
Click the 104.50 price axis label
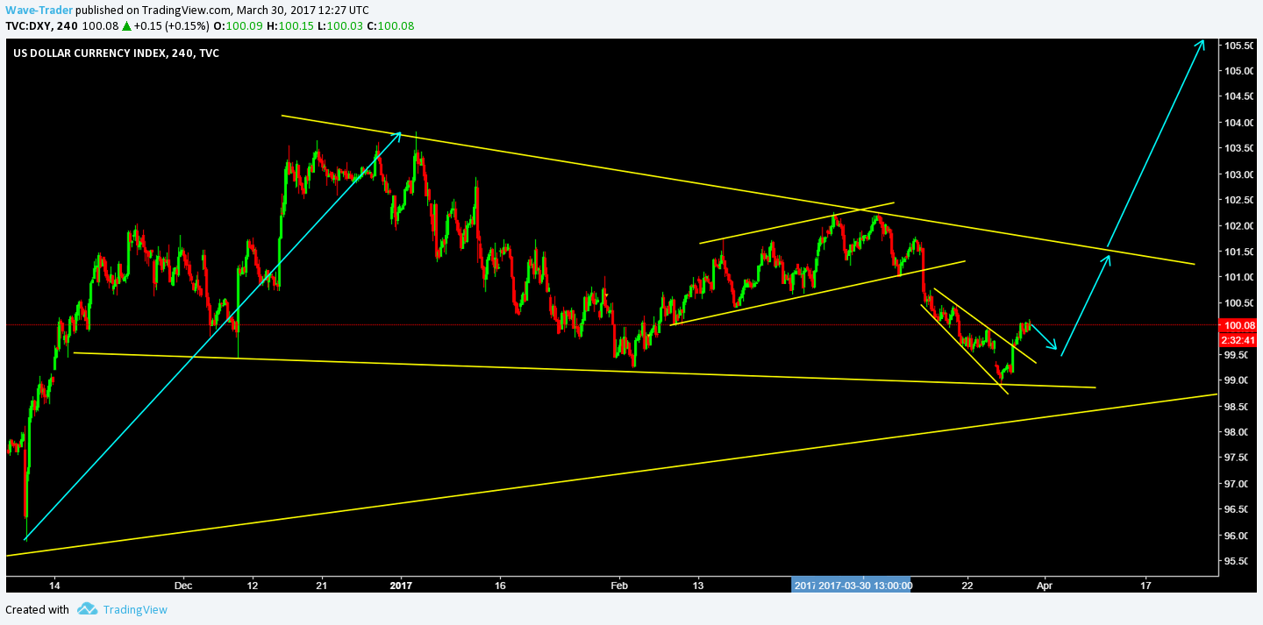click(x=1239, y=96)
